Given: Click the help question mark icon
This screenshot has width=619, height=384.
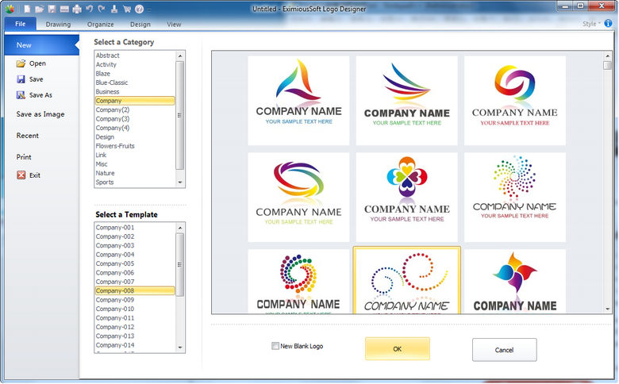Looking at the screenshot, I should [x=139, y=9].
